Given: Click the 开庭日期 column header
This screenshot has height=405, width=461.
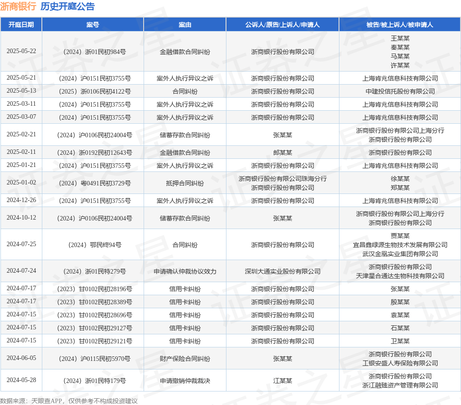Looking at the screenshot, I should (x=21, y=25).
